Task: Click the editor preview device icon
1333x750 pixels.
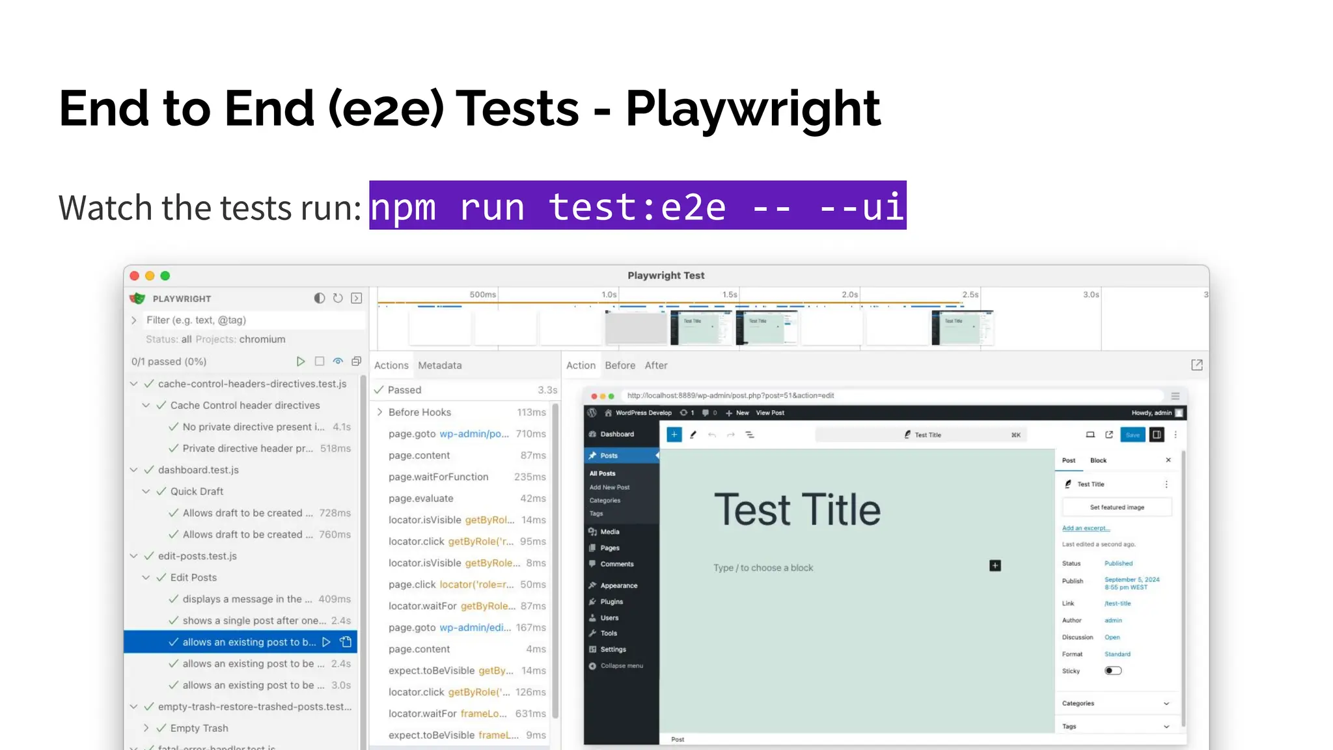Action: pos(1090,434)
